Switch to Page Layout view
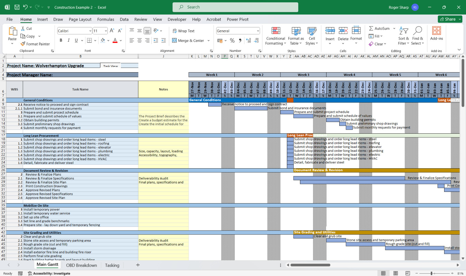This screenshot has height=276, width=466. (x=396, y=273)
